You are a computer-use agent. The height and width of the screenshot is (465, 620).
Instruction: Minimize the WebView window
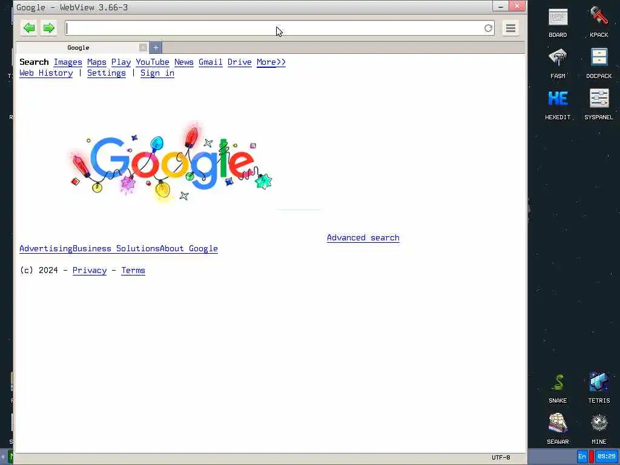[x=501, y=6]
